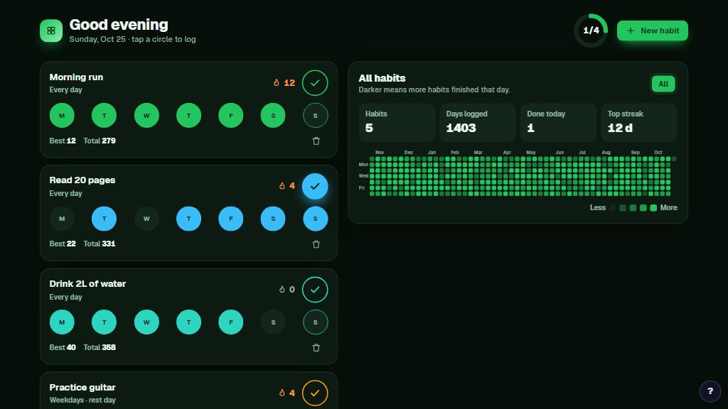Click the Done today stat card
The width and height of the screenshot is (728, 409).
point(558,122)
